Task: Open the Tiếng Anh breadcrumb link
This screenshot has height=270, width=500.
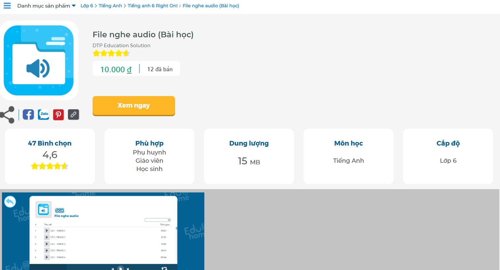Action: [110, 6]
